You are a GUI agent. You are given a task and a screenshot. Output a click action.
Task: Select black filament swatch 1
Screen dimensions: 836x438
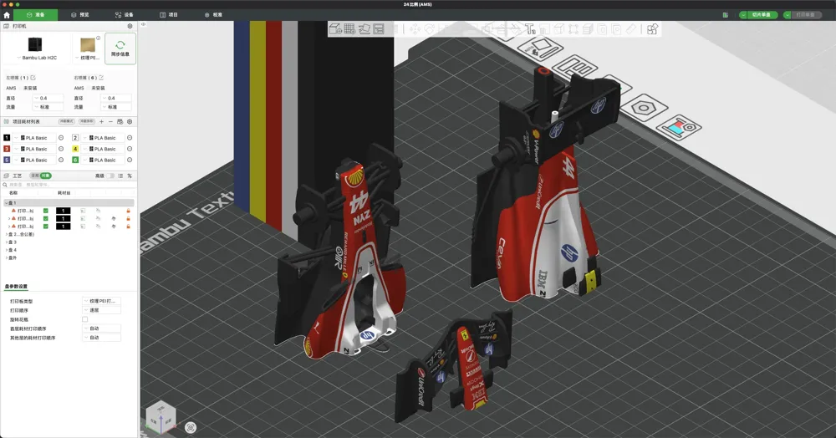coord(7,138)
